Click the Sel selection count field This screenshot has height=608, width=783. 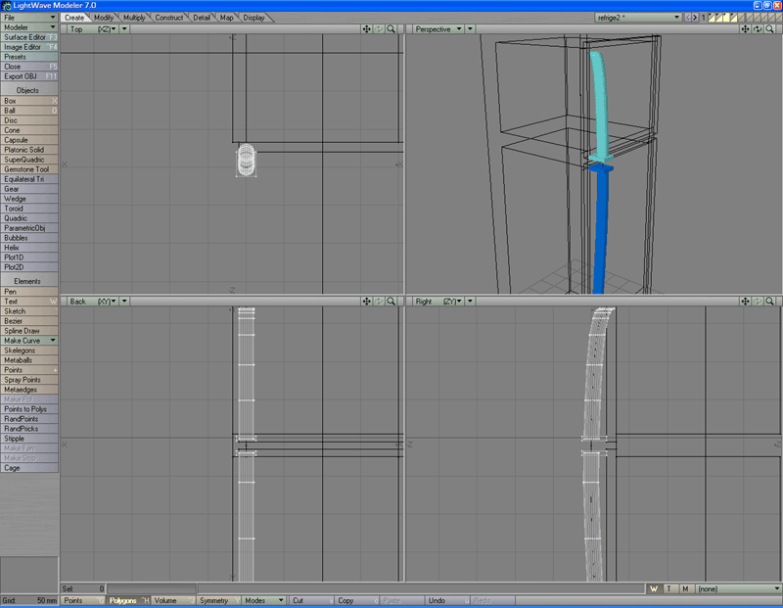coord(83,589)
